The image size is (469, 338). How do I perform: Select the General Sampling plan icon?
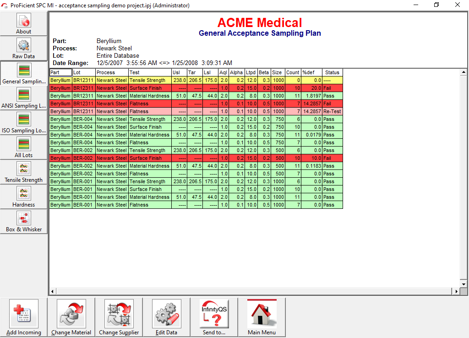click(x=24, y=70)
